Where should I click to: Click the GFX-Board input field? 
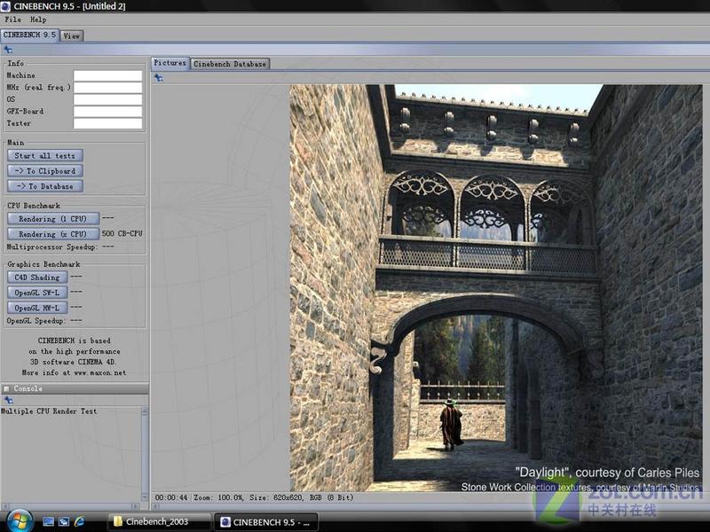pos(107,112)
